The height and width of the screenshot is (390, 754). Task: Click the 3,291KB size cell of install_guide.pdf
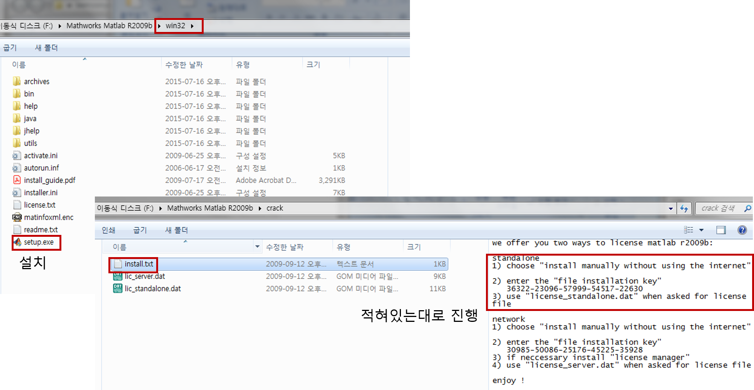point(332,180)
